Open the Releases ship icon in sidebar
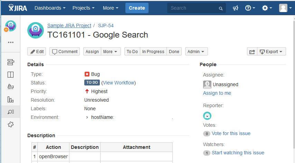295x163 pixels. [x=11, y=86]
